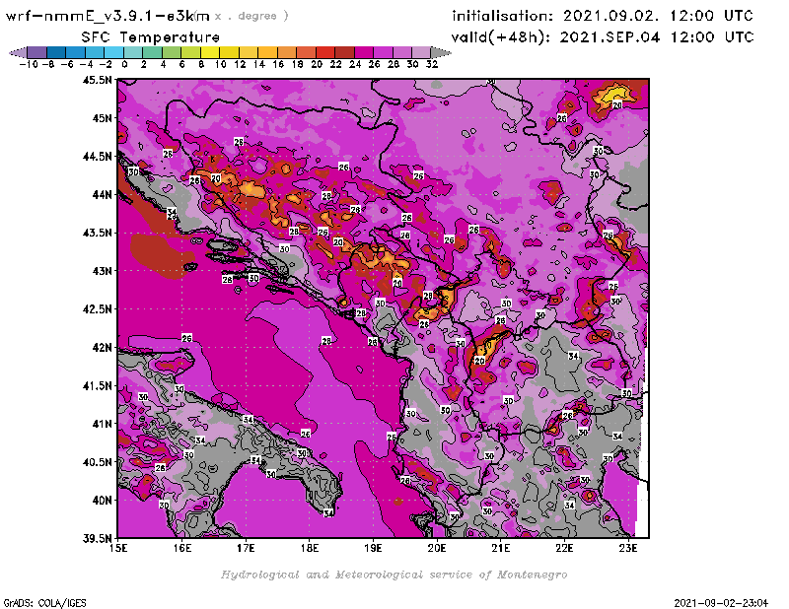Image resolution: width=789 pixels, height=609 pixels.
Task: Click the '45.5N' latitude label
Action: pyautogui.click(x=97, y=80)
